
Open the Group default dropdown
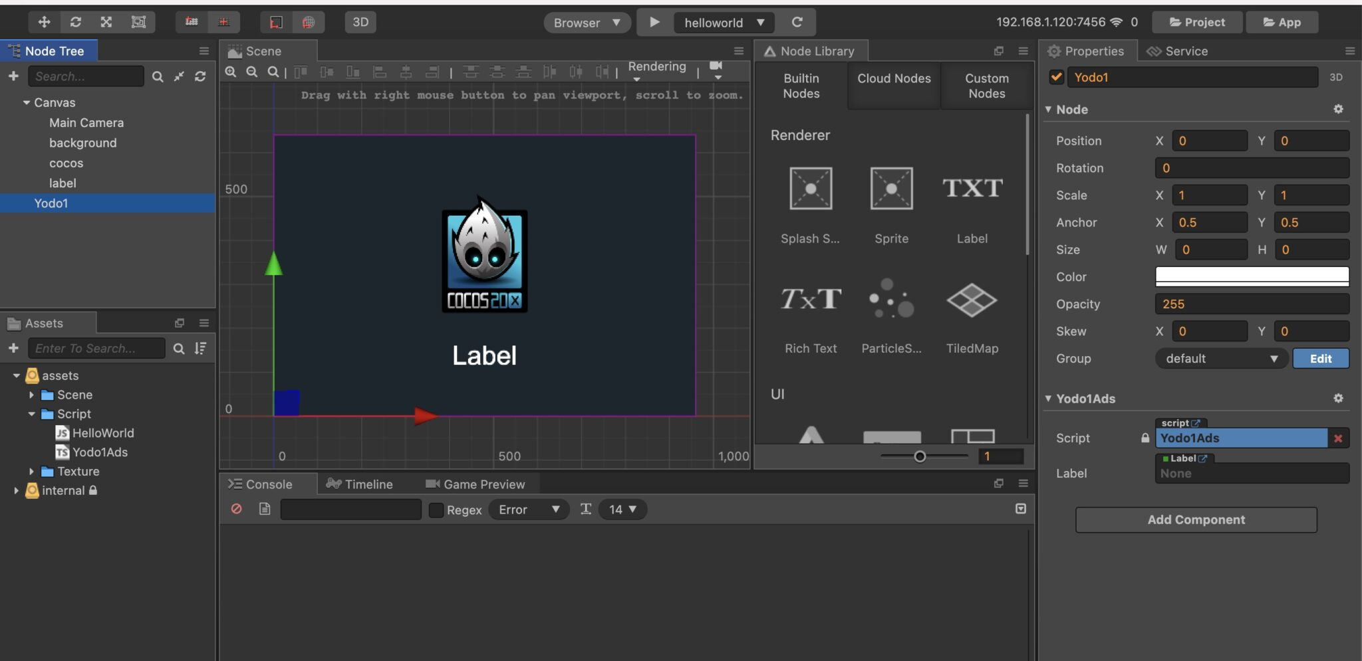coord(1222,358)
